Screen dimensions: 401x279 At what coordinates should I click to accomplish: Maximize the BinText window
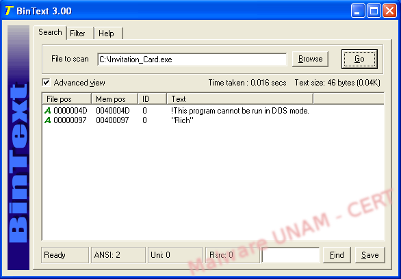374,11
